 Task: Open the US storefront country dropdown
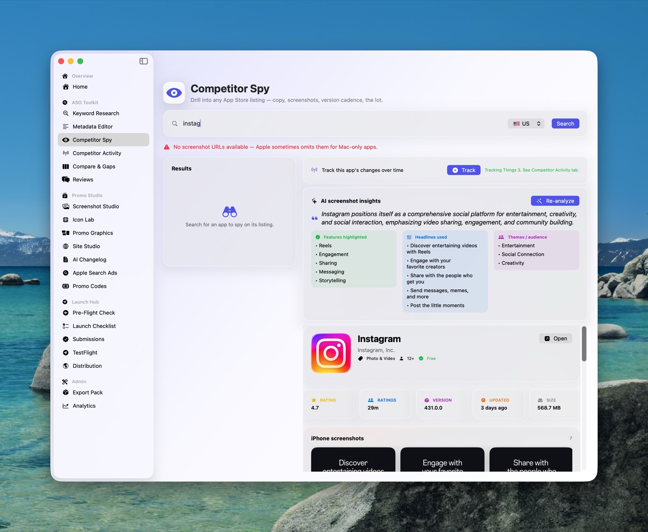(526, 124)
